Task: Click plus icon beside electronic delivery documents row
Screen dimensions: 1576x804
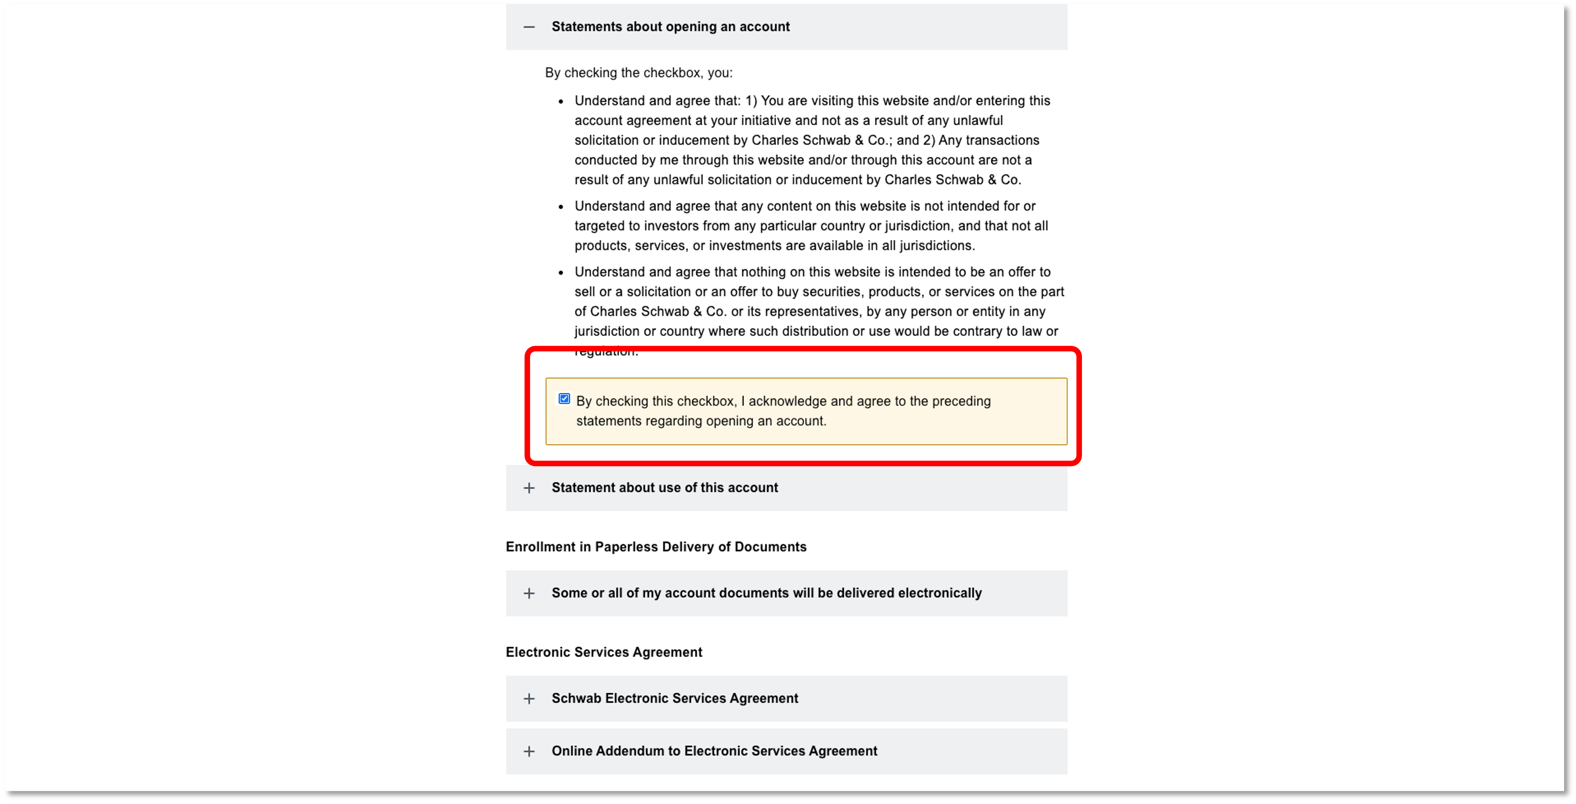Action: click(529, 593)
